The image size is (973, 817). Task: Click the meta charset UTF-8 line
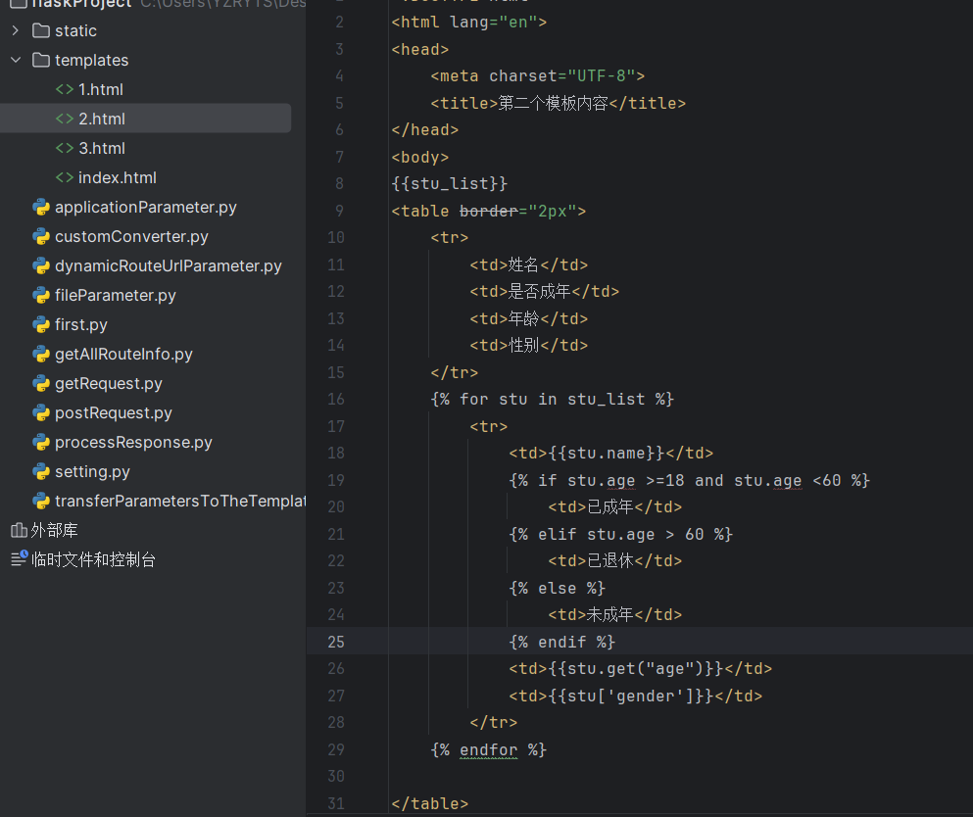(x=537, y=75)
